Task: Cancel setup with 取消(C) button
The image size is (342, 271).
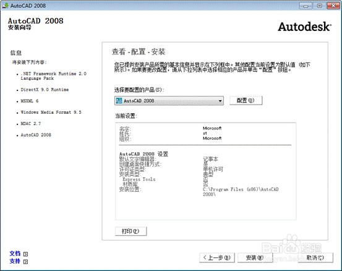Action: pyautogui.click(x=315, y=257)
